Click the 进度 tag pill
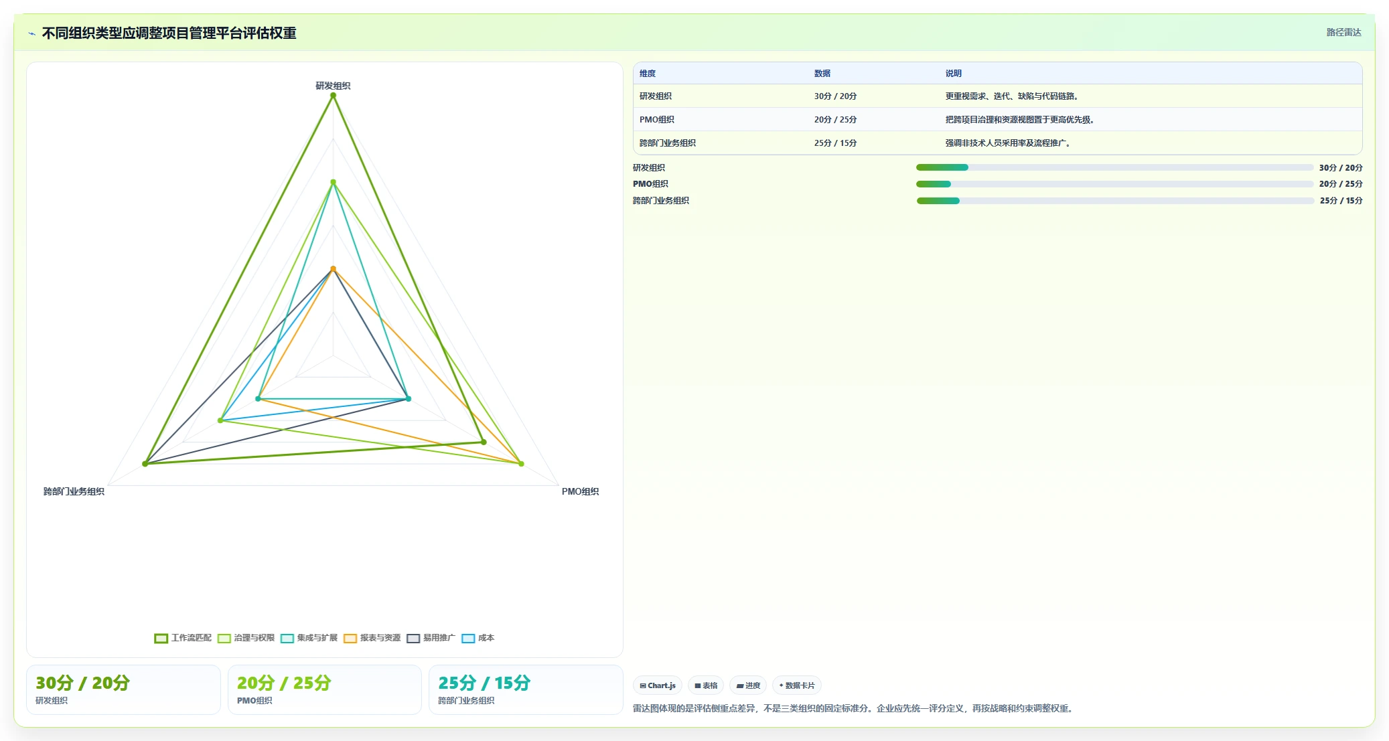This screenshot has height=741, width=1389. click(x=748, y=685)
